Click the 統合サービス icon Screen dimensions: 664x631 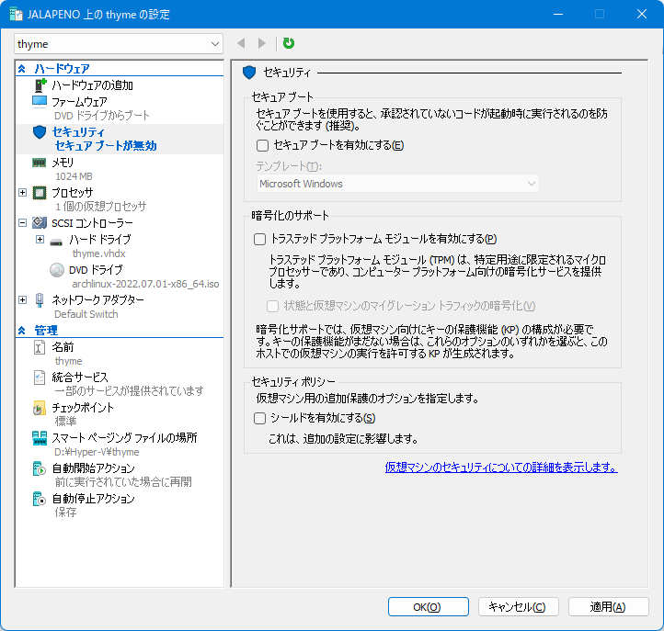point(40,377)
